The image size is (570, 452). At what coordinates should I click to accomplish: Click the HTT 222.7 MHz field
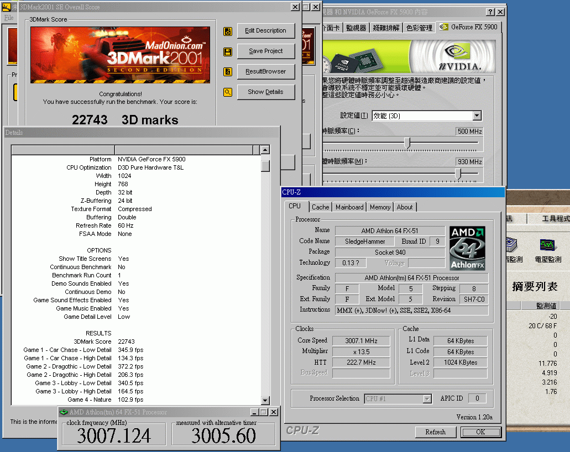click(361, 362)
